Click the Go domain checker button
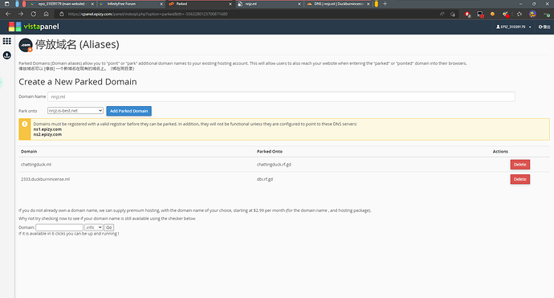The height and width of the screenshot is (298, 554). (109, 227)
